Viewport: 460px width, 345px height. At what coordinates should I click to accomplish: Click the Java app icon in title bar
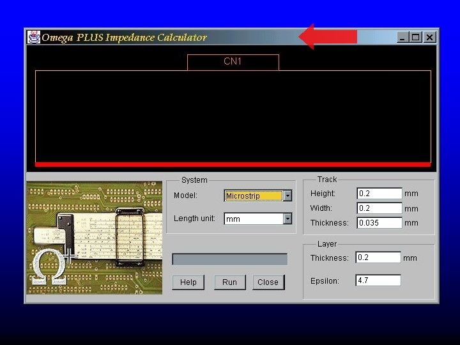pyautogui.click(x=34, y=37)
